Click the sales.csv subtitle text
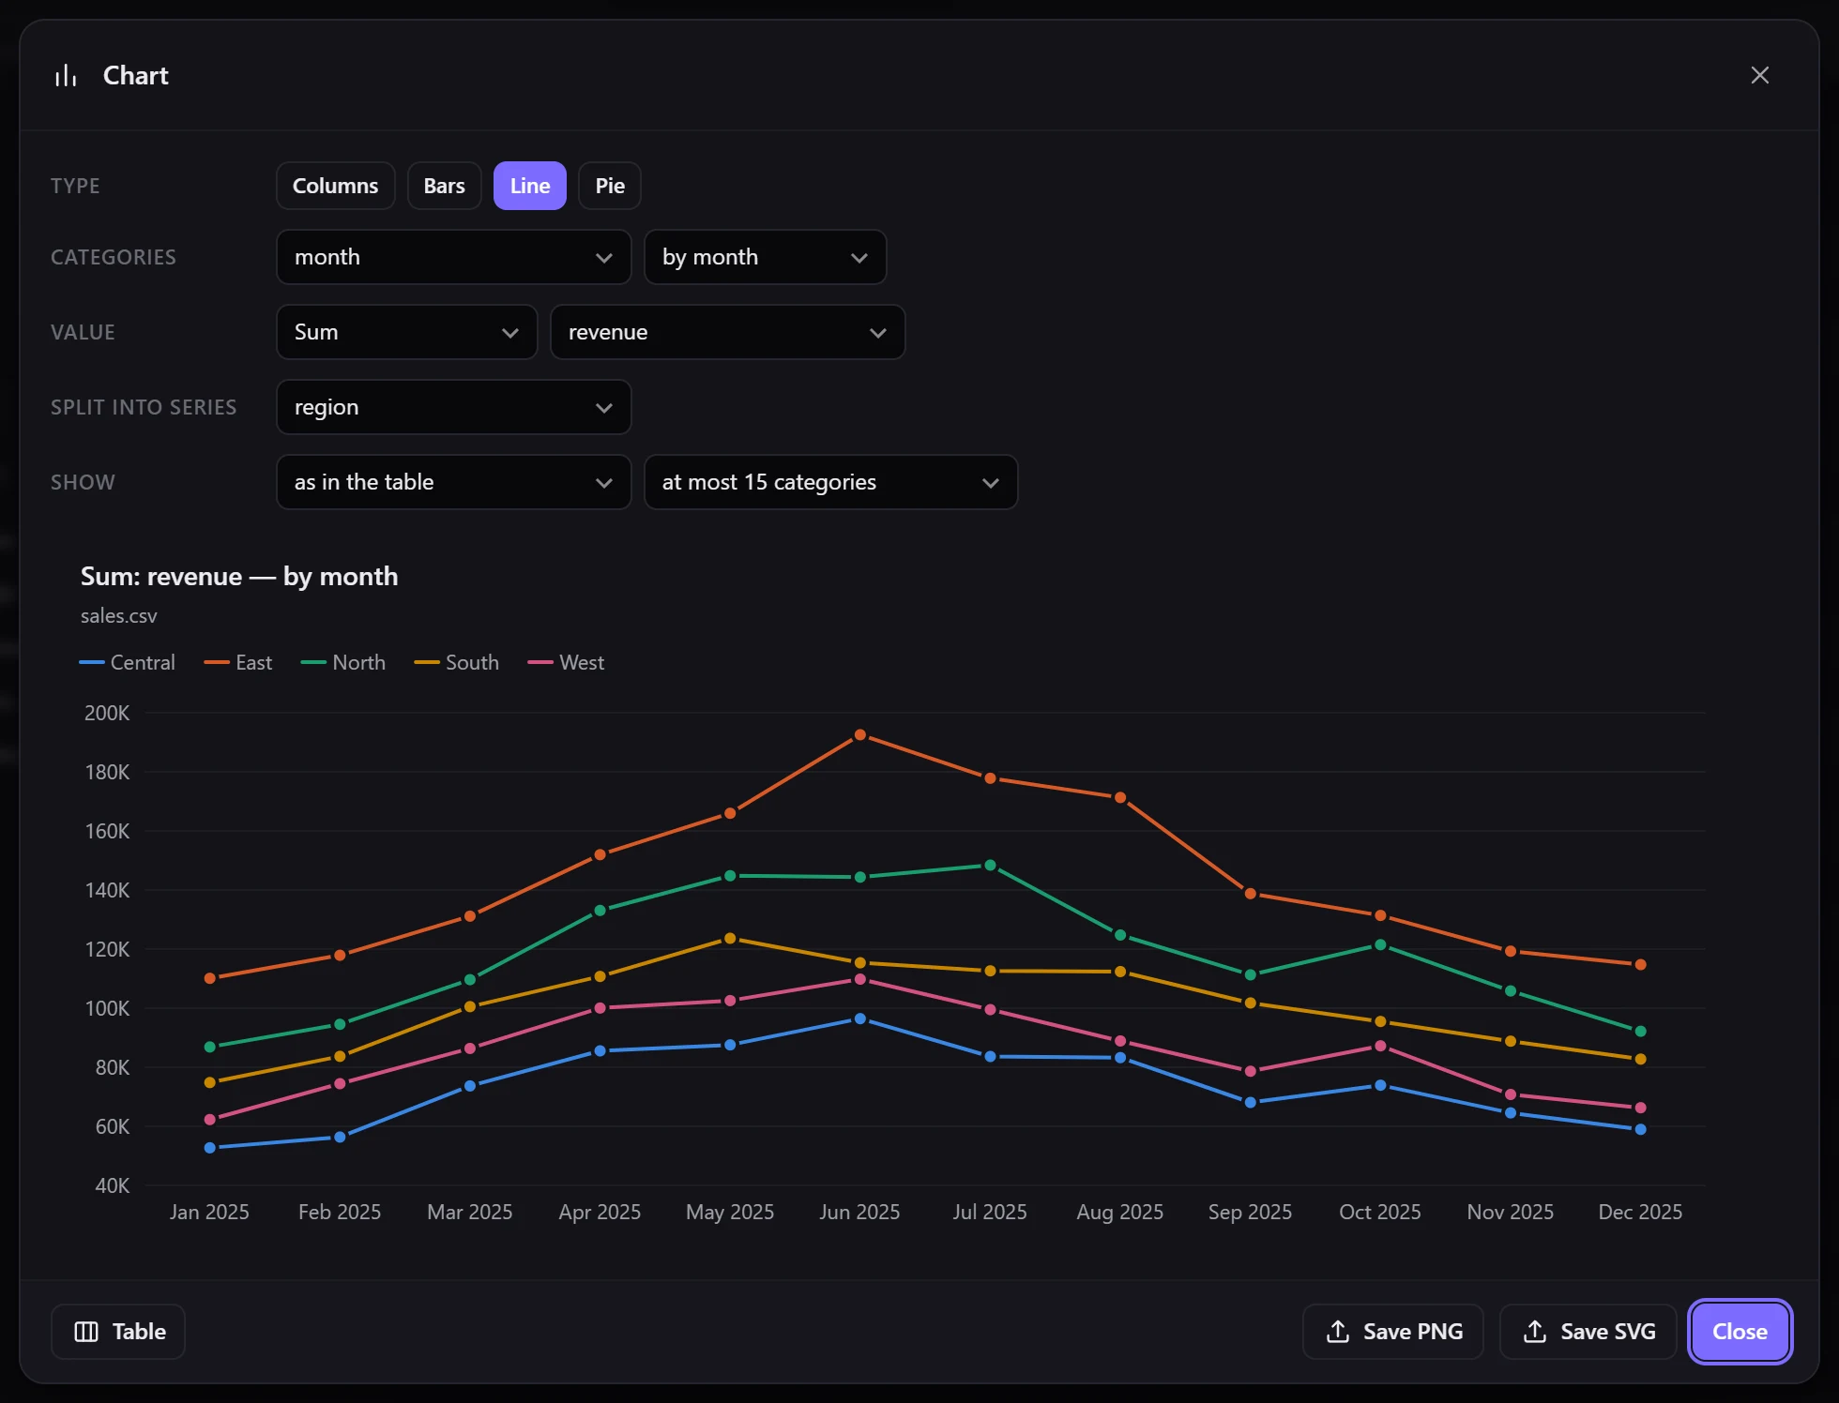The image size is (1839, 1403). (119, 616)
